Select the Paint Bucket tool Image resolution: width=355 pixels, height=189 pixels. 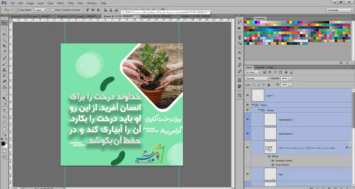pyautogui.click(x=4, y=87)
